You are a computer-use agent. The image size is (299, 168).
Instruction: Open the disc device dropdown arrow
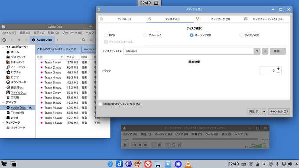pyautogui.click(x=257, y=51)
